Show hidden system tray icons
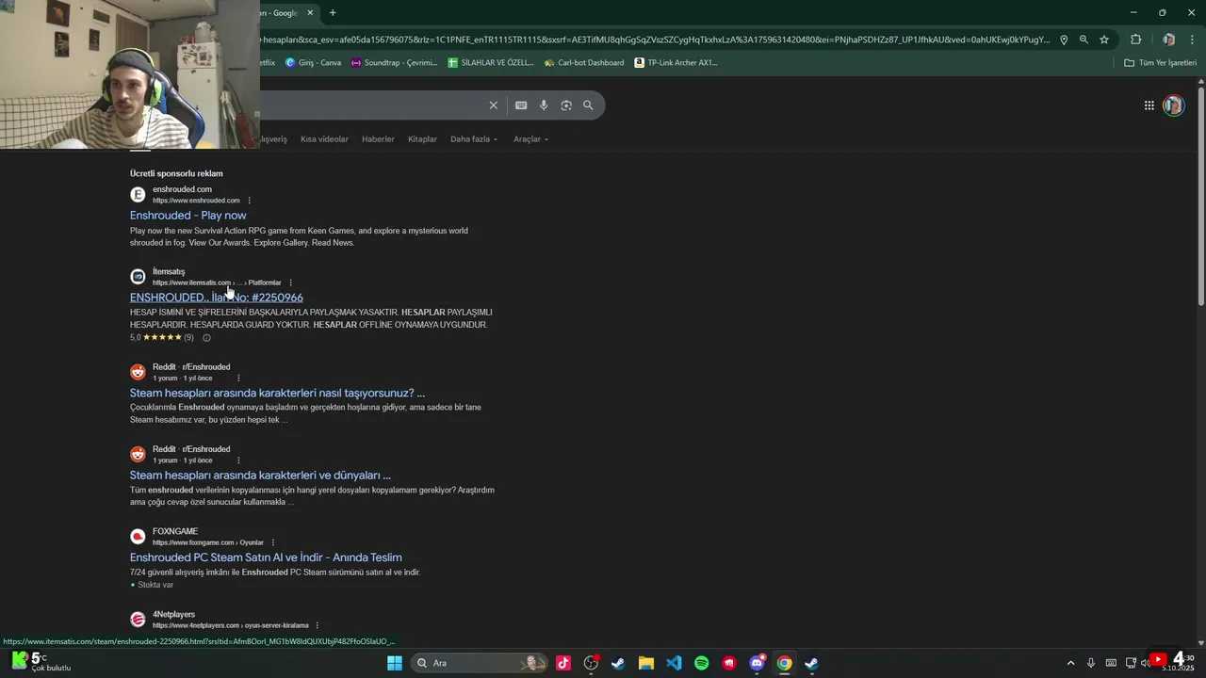The image size is (1206, 678). (x=1070, y=663)
